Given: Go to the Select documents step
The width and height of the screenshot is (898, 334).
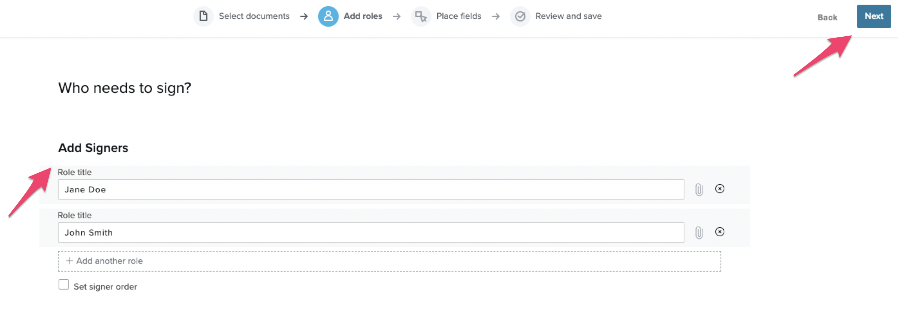Looking at the screenshot, I should click(254, 16).
